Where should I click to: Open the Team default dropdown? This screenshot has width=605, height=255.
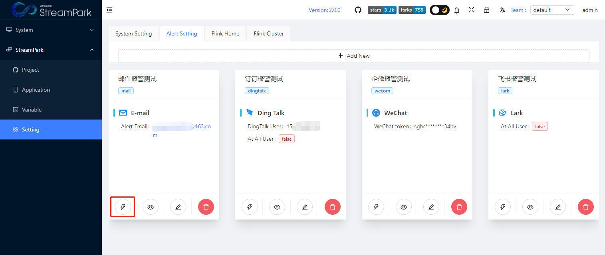(x=551, y=10)
